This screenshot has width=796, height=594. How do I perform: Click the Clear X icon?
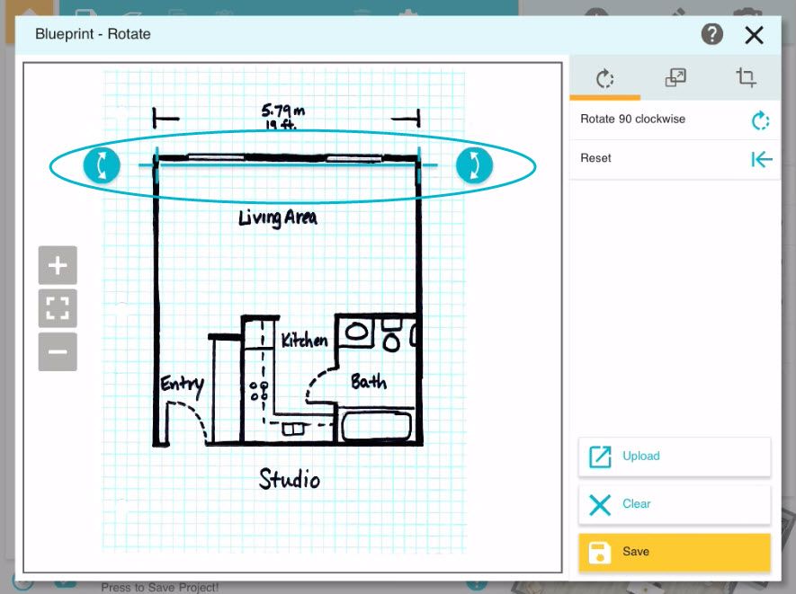[600, 505]
